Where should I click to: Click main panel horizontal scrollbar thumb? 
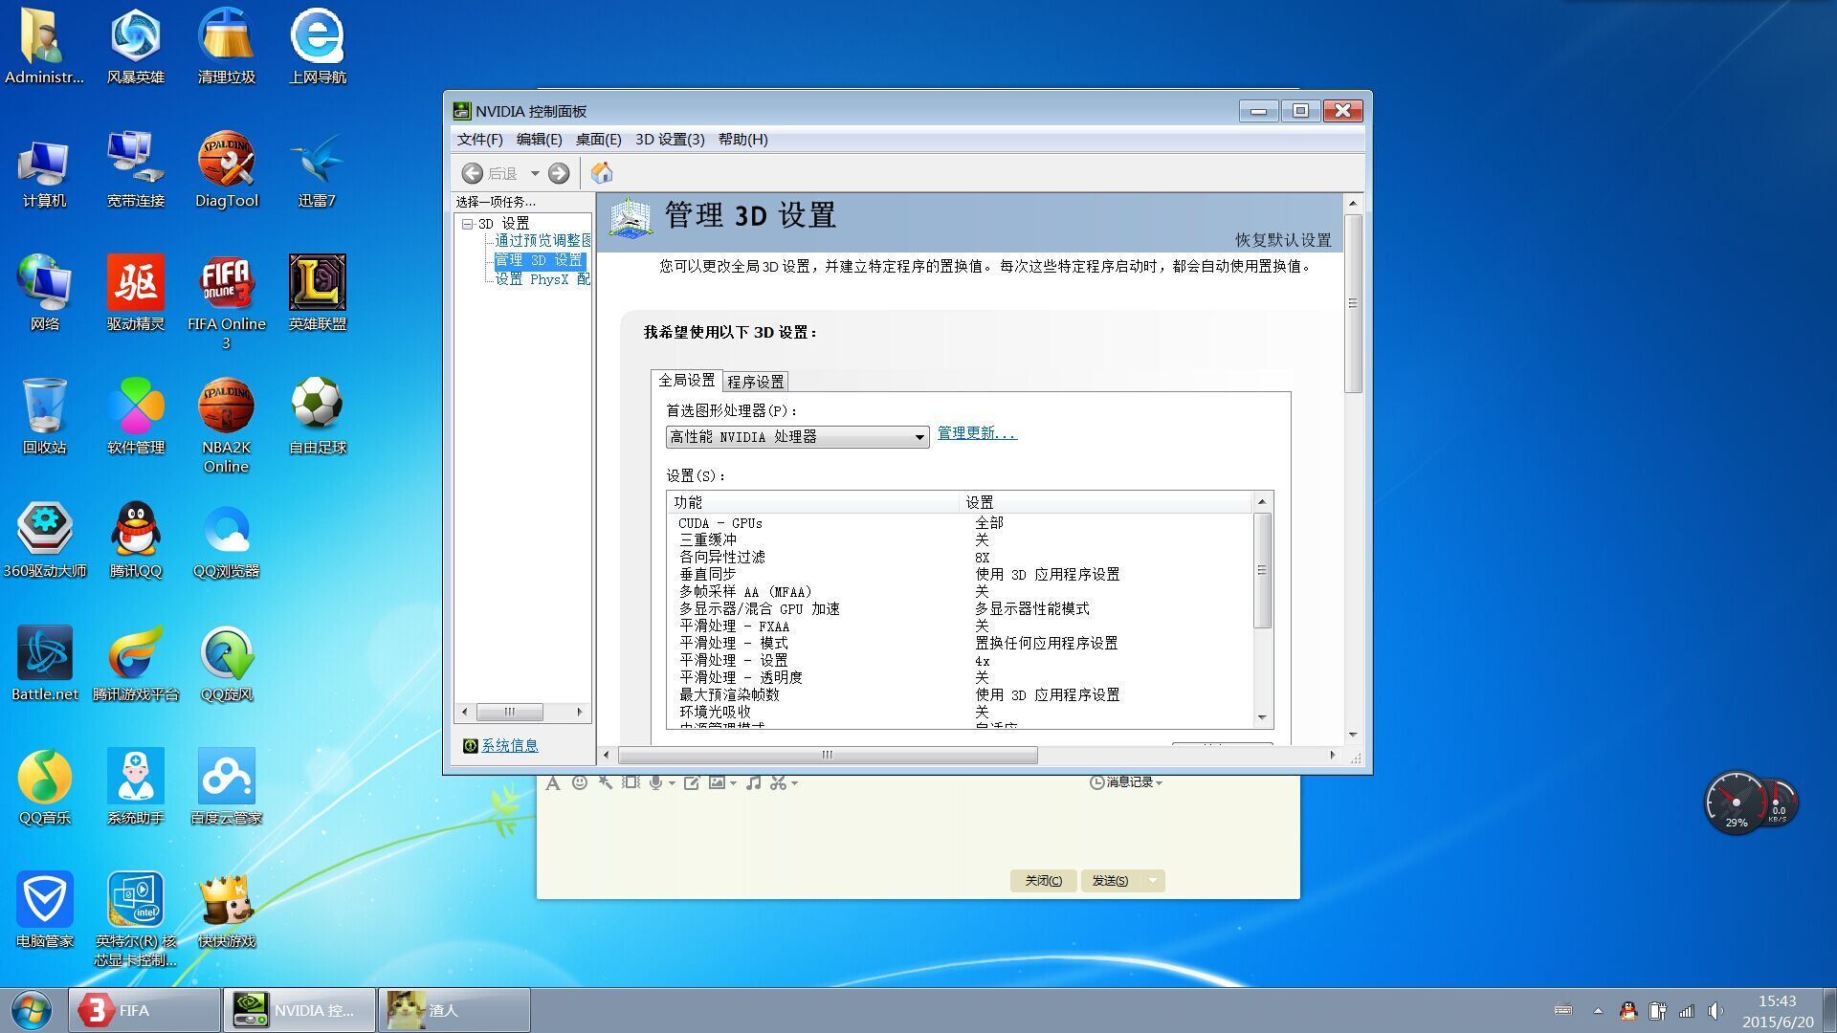click(x=828, y=755)
